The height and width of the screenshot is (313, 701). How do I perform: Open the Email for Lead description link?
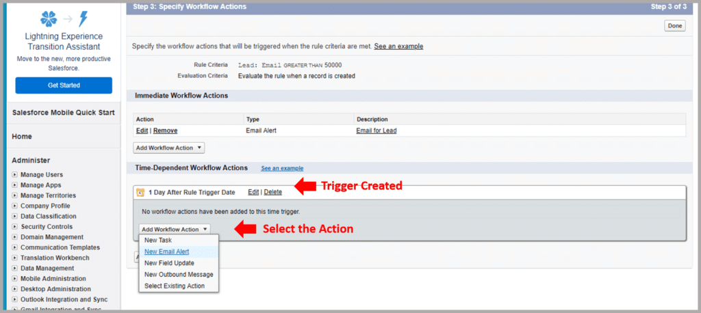pos(376,131)
